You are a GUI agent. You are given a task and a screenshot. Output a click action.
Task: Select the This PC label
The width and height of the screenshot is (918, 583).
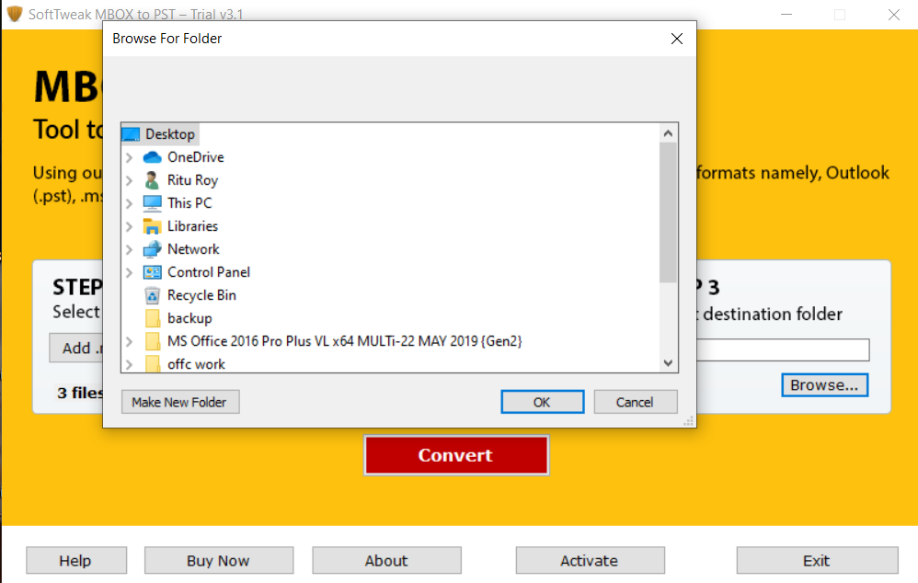(x=189, y=203)
